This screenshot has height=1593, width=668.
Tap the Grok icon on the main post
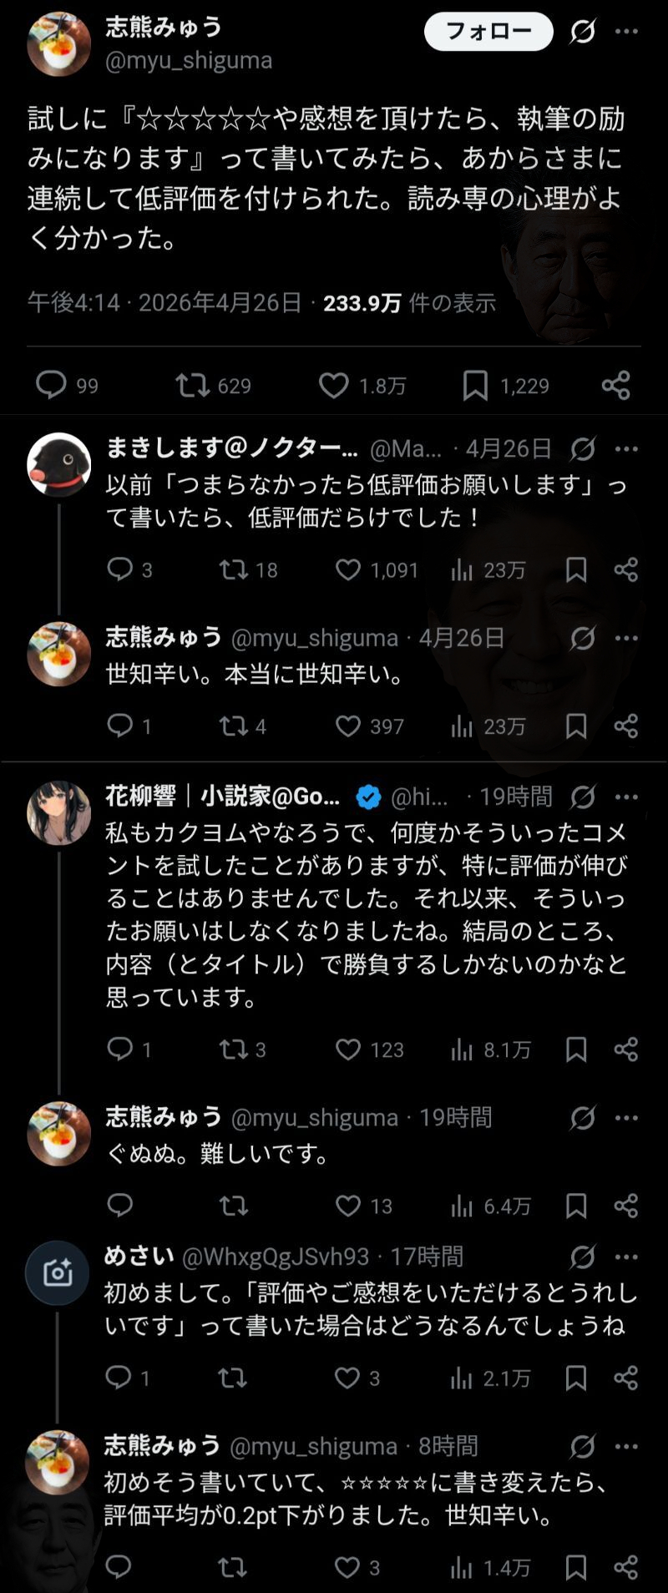(x=582, y=32)
